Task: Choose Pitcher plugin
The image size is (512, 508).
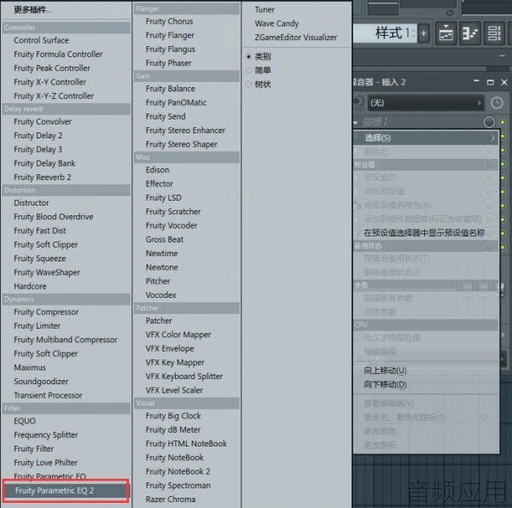Action: [158, 281]
